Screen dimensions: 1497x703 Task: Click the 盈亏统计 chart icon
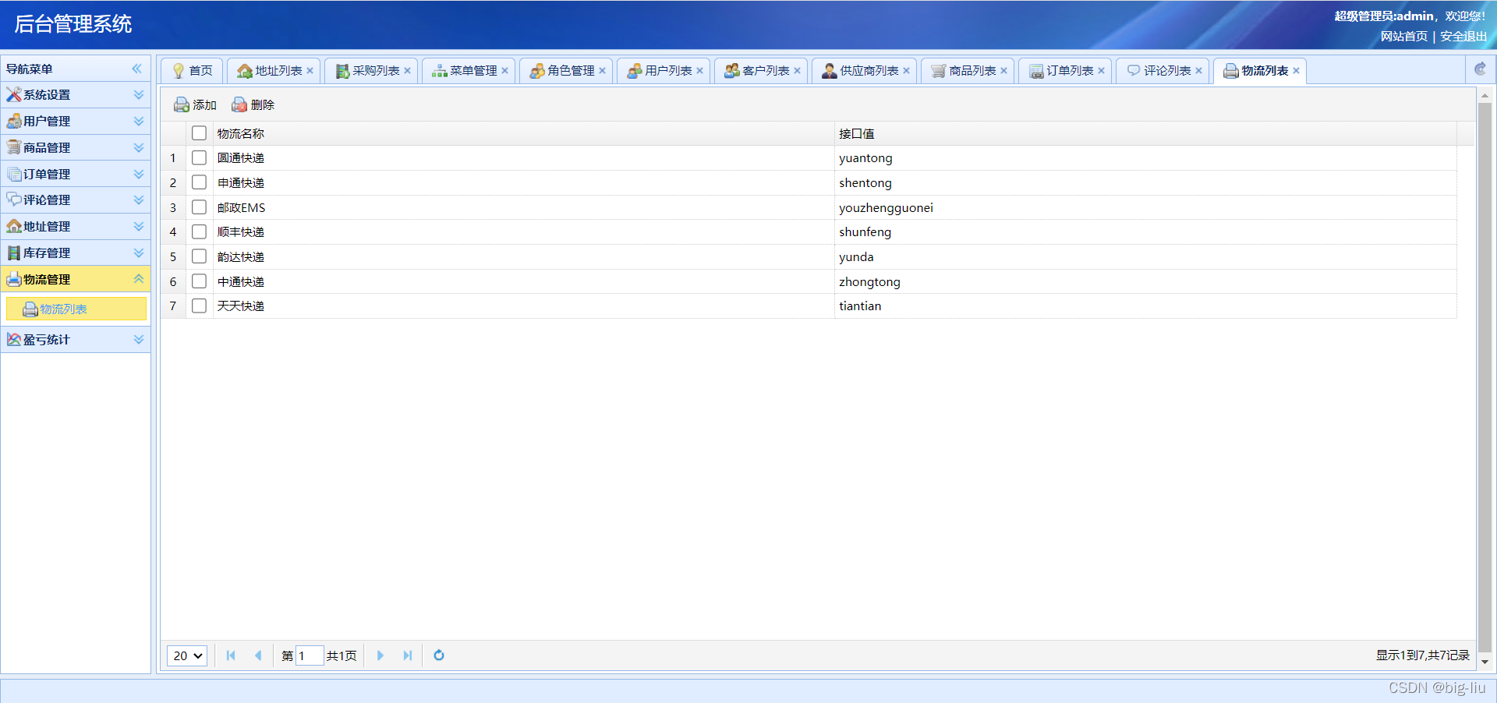tap(14, 339)
